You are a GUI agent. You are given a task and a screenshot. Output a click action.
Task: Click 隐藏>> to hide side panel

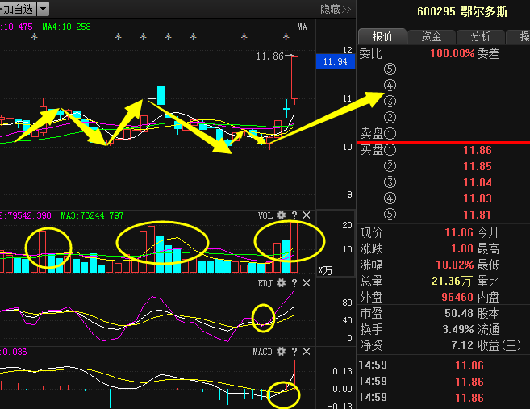[336, 9]
